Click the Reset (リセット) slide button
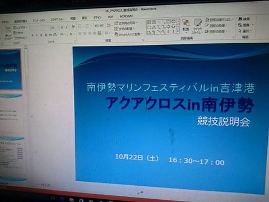 pyautogui.click(x=18, y=33)
